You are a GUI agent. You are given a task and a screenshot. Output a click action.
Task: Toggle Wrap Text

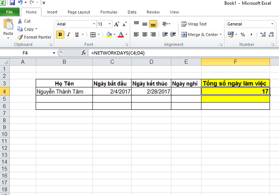point(194,24)
